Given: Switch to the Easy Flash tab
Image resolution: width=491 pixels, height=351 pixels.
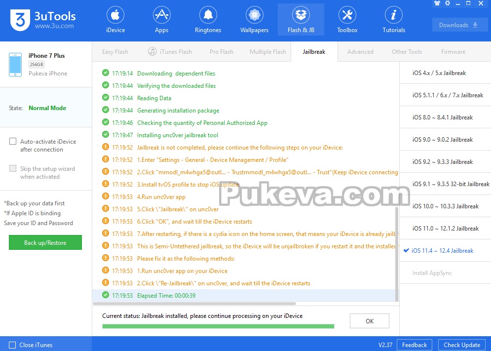Looking at the screenshot, I should tap(115, 51).
